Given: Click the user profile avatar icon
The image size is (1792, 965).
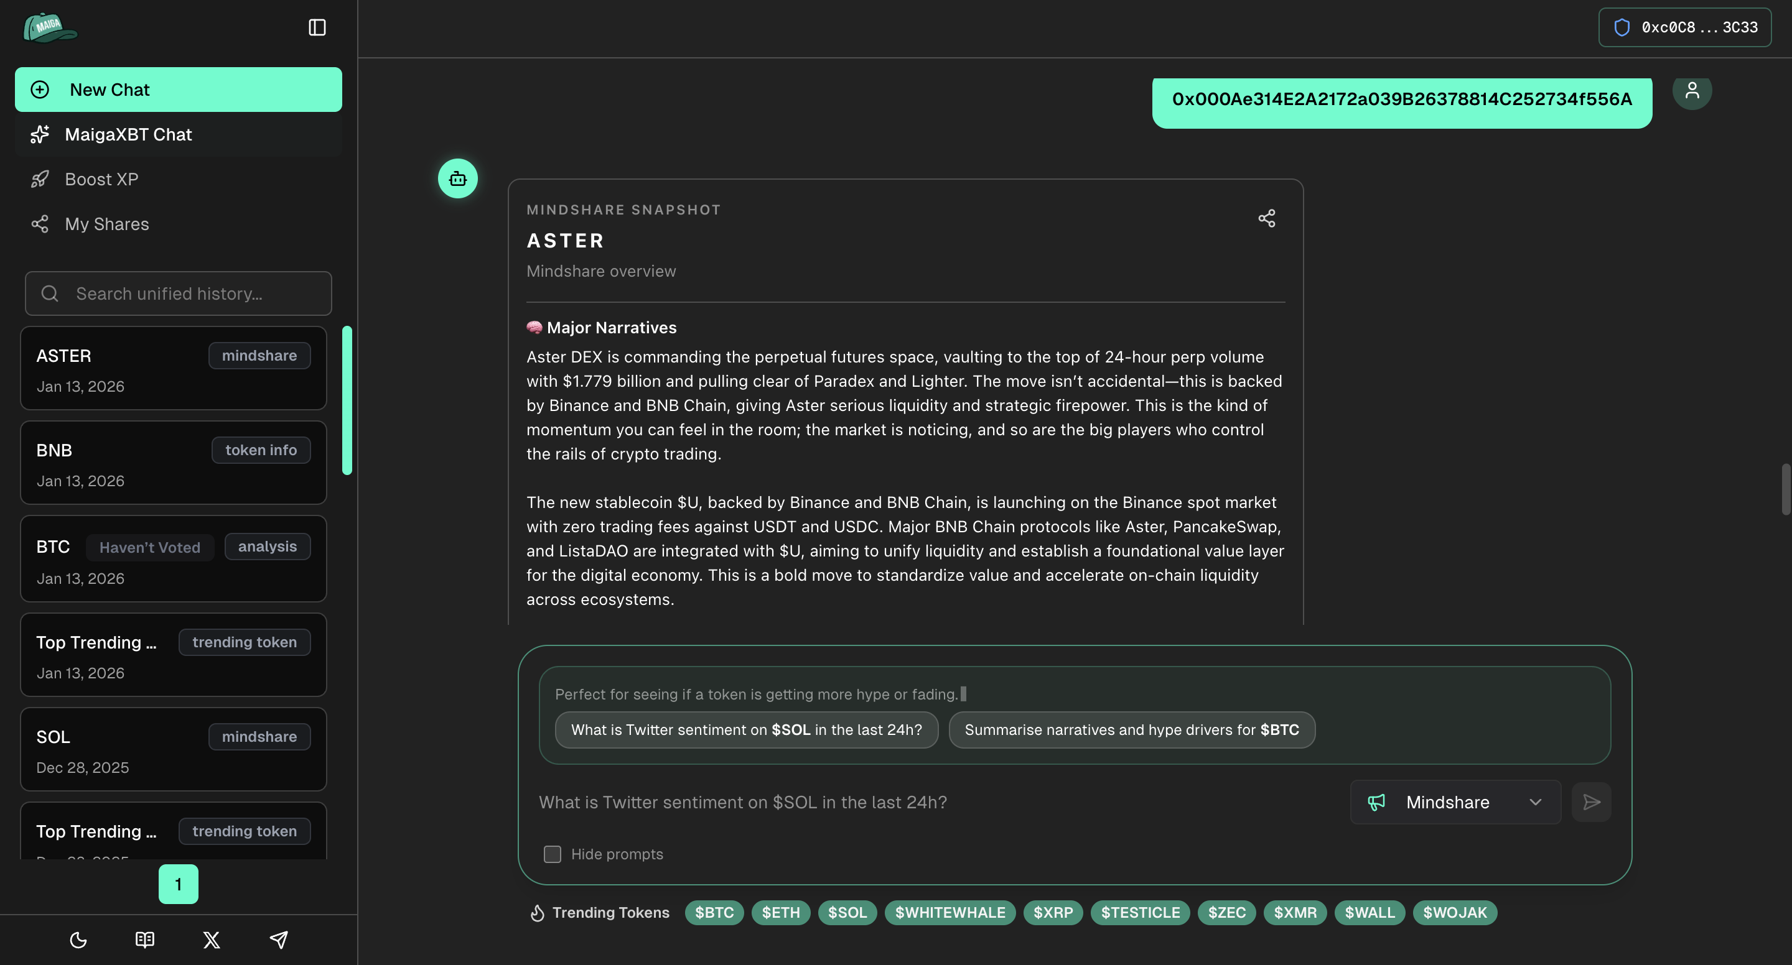Looking at the screenshot, I should coord(1692,91).
